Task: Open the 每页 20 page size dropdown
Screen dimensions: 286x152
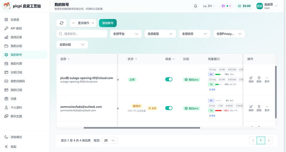Action: [109, 140]
